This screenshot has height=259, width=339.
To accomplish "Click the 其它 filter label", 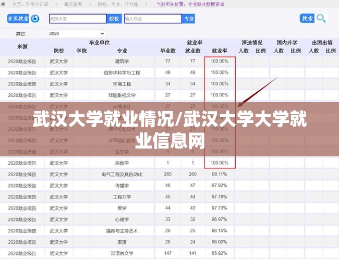I will (x=20, y=34).
